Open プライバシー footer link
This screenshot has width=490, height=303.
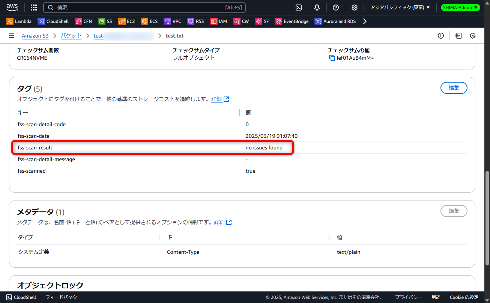[x=408, y=297]
